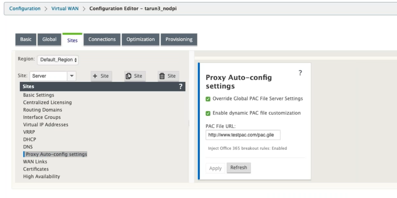Viewport: 397px width, 198px height.
Task: Switch to the Connections tab
Action: click(x=102, y=40)
